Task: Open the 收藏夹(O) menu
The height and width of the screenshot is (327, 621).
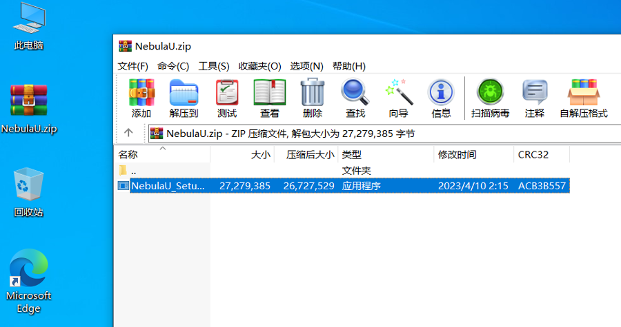Action: point(260,66)
